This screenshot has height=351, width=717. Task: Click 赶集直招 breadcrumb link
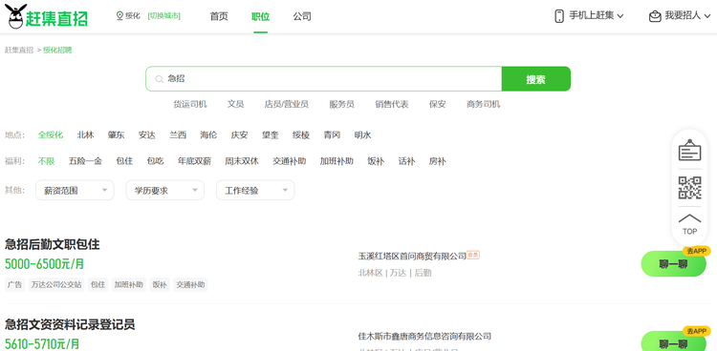[x=19, y=51]
